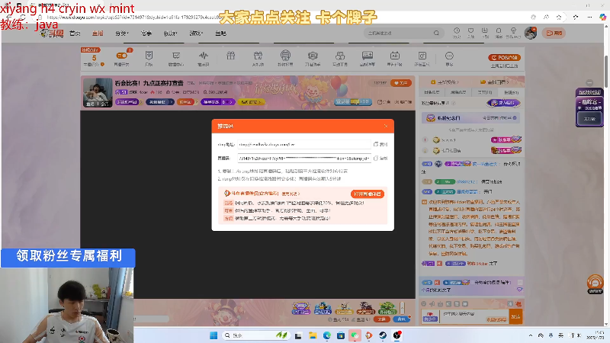Expand the Video nav dropdown

(x=170, y=34)
